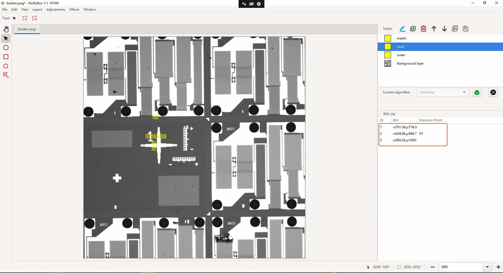Click the 38% zoom input field
This screenshot has width=503, height=273.
pos(461,267)
